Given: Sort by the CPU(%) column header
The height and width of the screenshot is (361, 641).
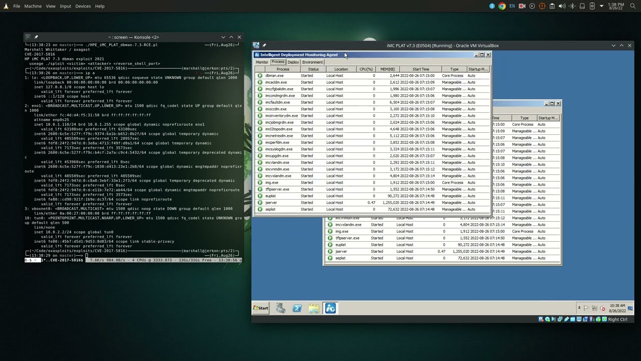Looking at the screenshot, I should coord(366,69).
